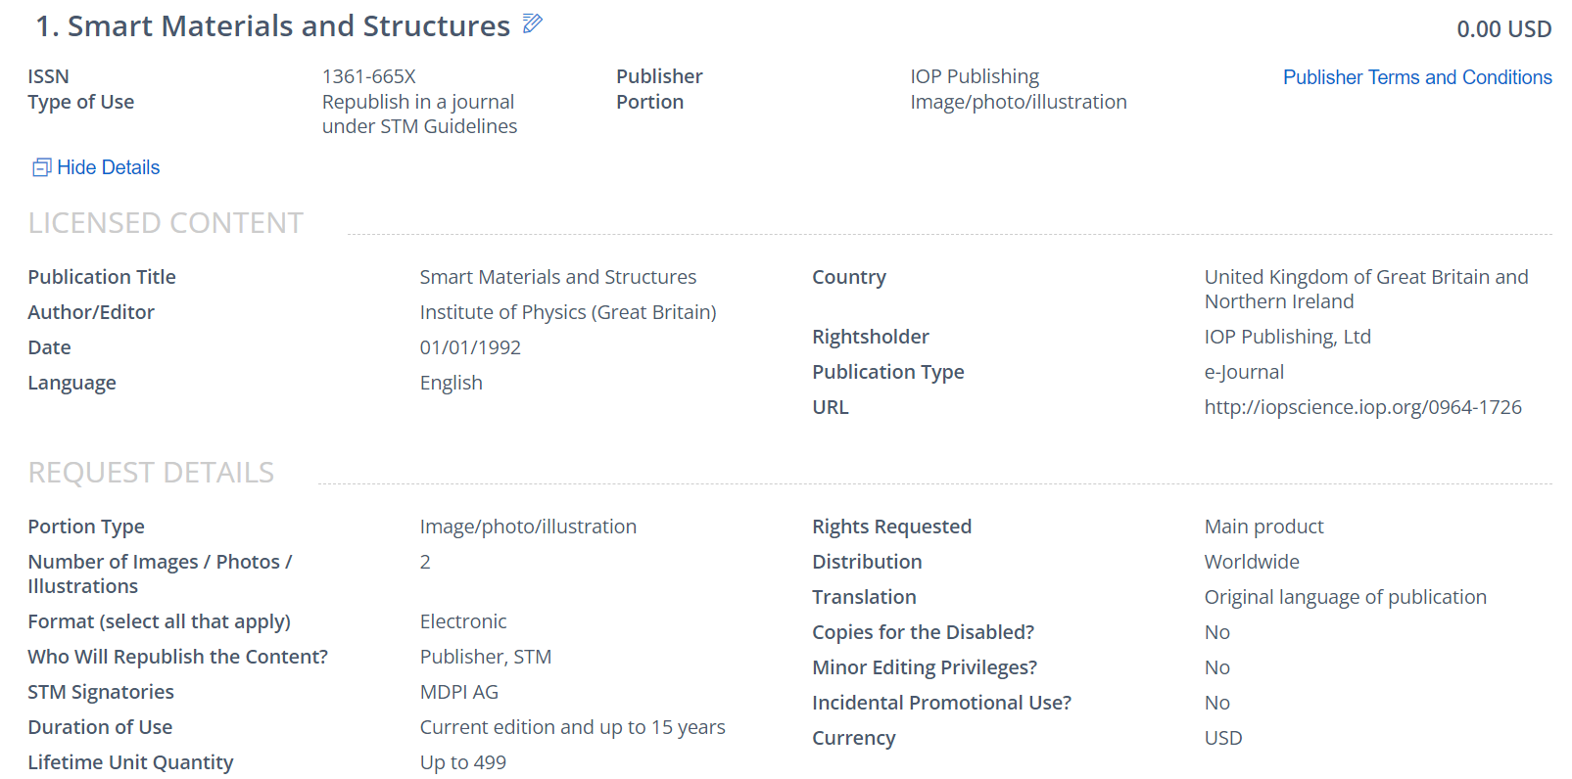Click the iopscience.iop.org URL text
The width and height of the screenshot is (1572, 779).
(x=1362, y=407)
